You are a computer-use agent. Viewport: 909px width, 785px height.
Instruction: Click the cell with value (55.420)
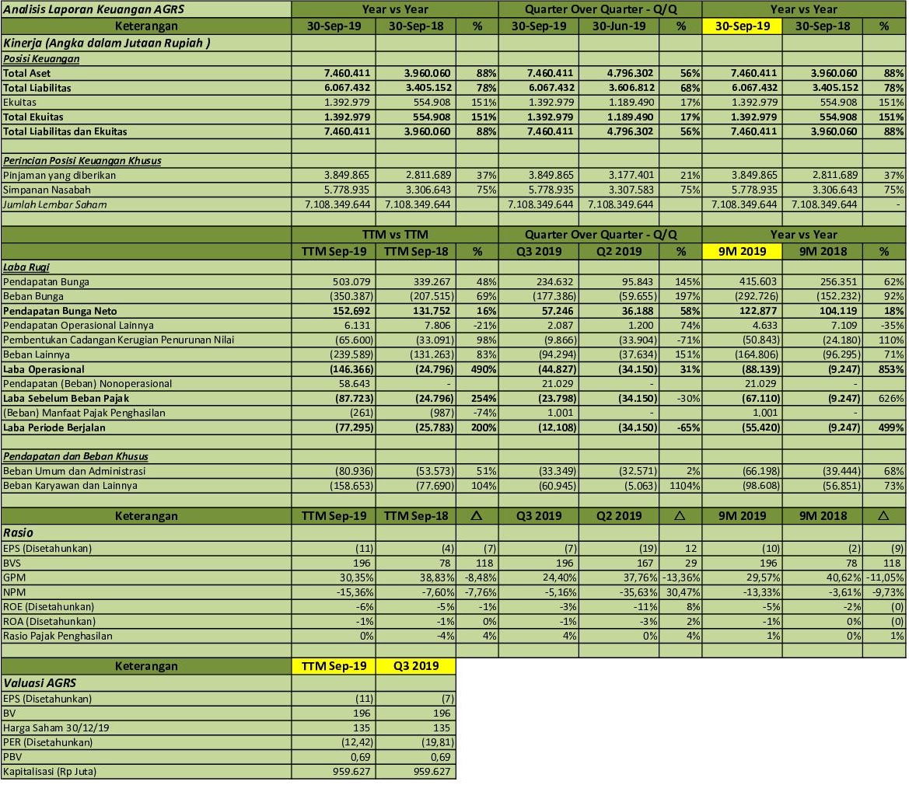click(742, 427)
